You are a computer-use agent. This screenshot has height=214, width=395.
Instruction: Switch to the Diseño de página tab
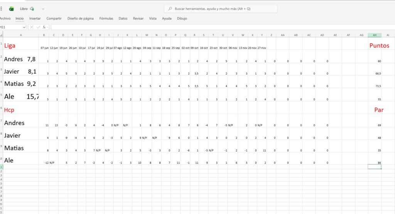tap(81, 18)
